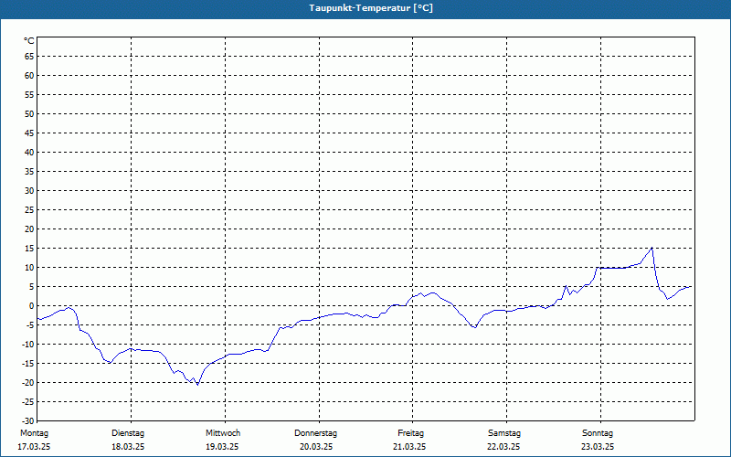Click the -10 y-axis label
The image size is (731, 457).
(x=28, y=345)
